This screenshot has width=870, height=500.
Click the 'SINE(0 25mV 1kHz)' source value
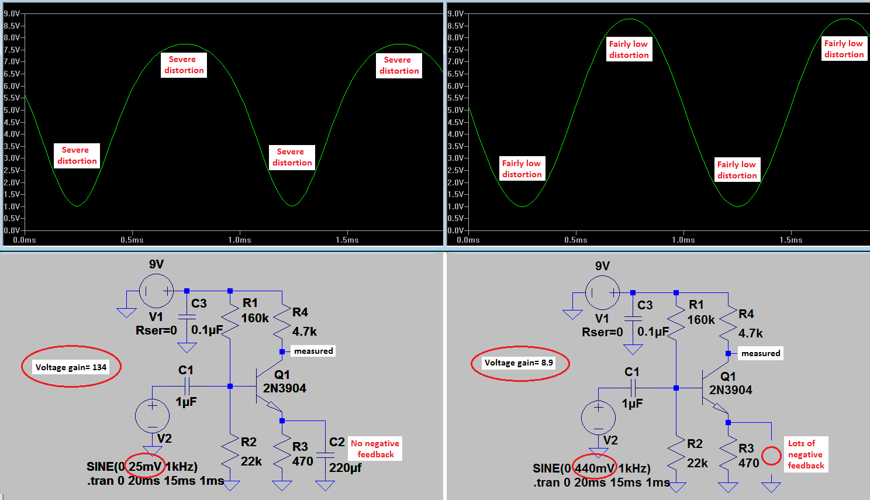(x=142, y=467)
